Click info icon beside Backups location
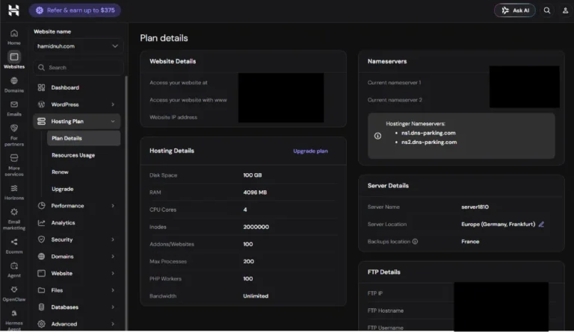The width and height of the screenshot is (574, 332). tap(415, 242)
